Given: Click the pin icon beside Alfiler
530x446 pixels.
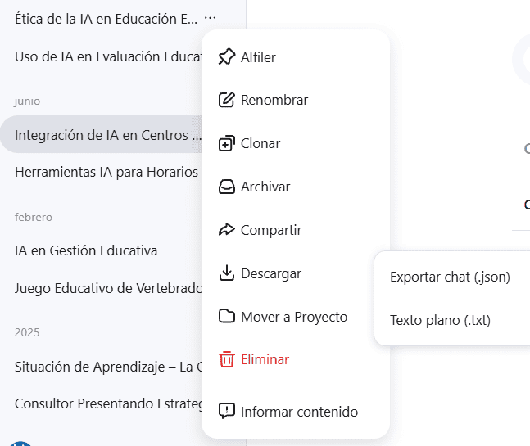Looking at the screenshot, I should 226,56.
